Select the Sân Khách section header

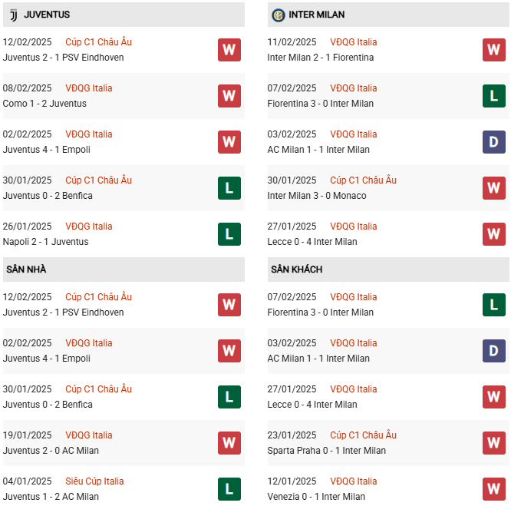pos(296,270)
